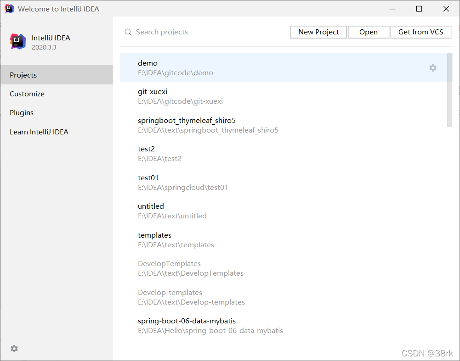460x361 pixels.
Task: Click the New Project button
Action: (318, 32)
